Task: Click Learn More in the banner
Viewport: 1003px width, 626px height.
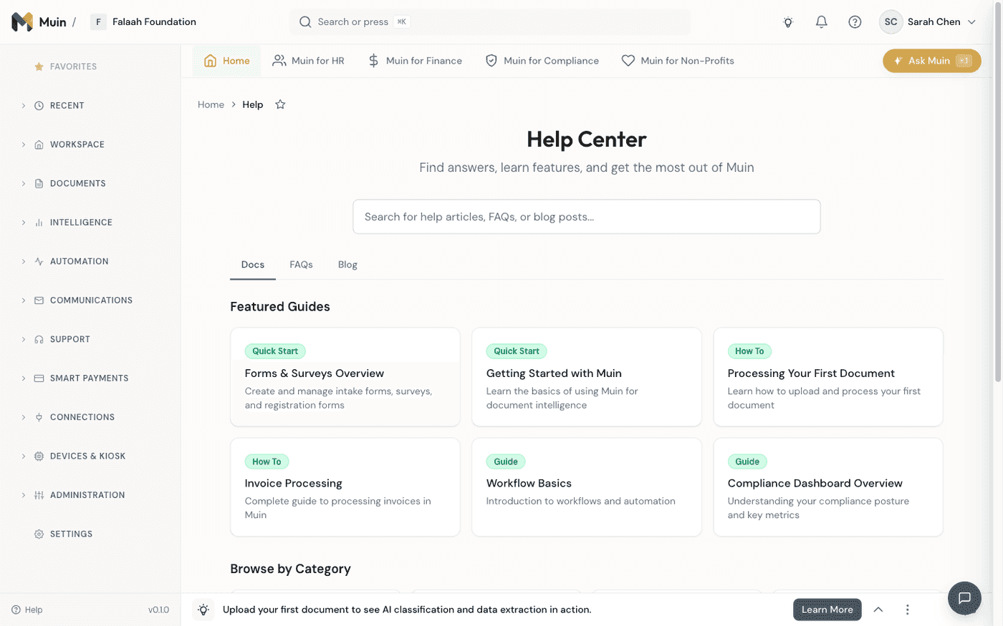Action: coord(826,610)
